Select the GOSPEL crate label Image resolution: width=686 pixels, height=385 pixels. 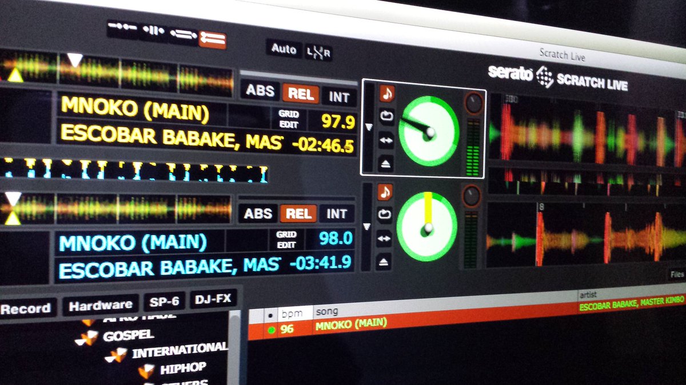[x=129, y=335]
